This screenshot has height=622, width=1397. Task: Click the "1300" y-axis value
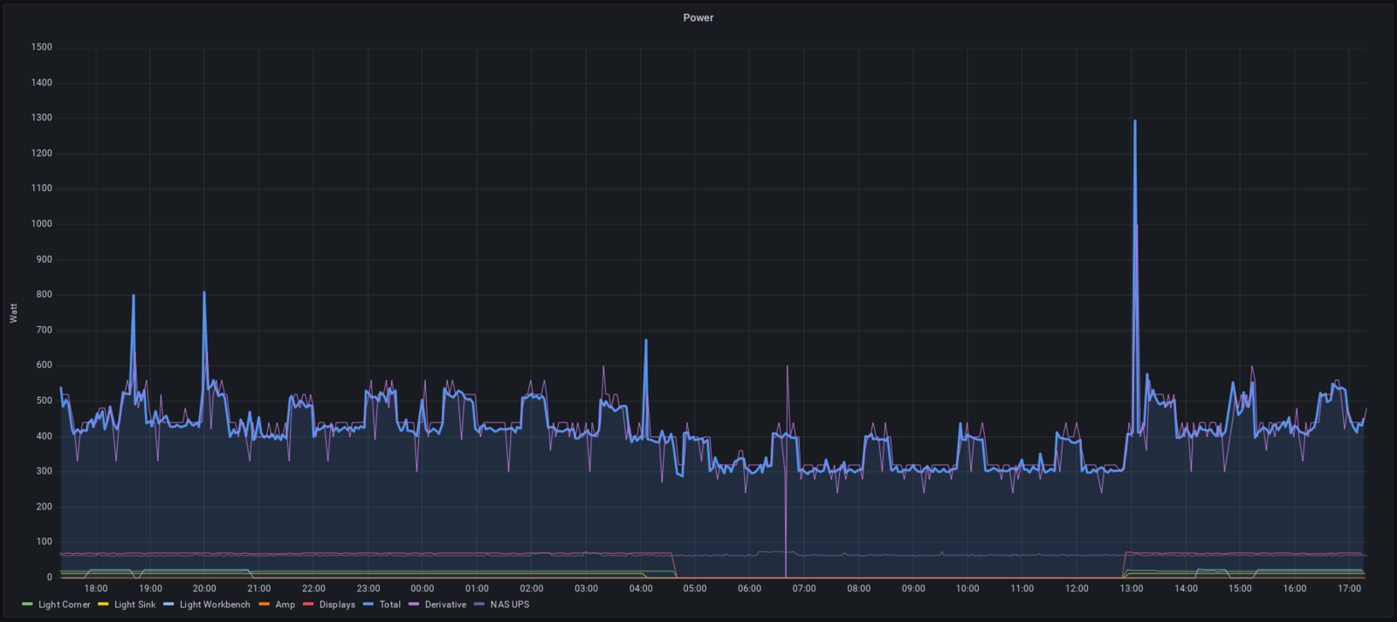[41, 118]
